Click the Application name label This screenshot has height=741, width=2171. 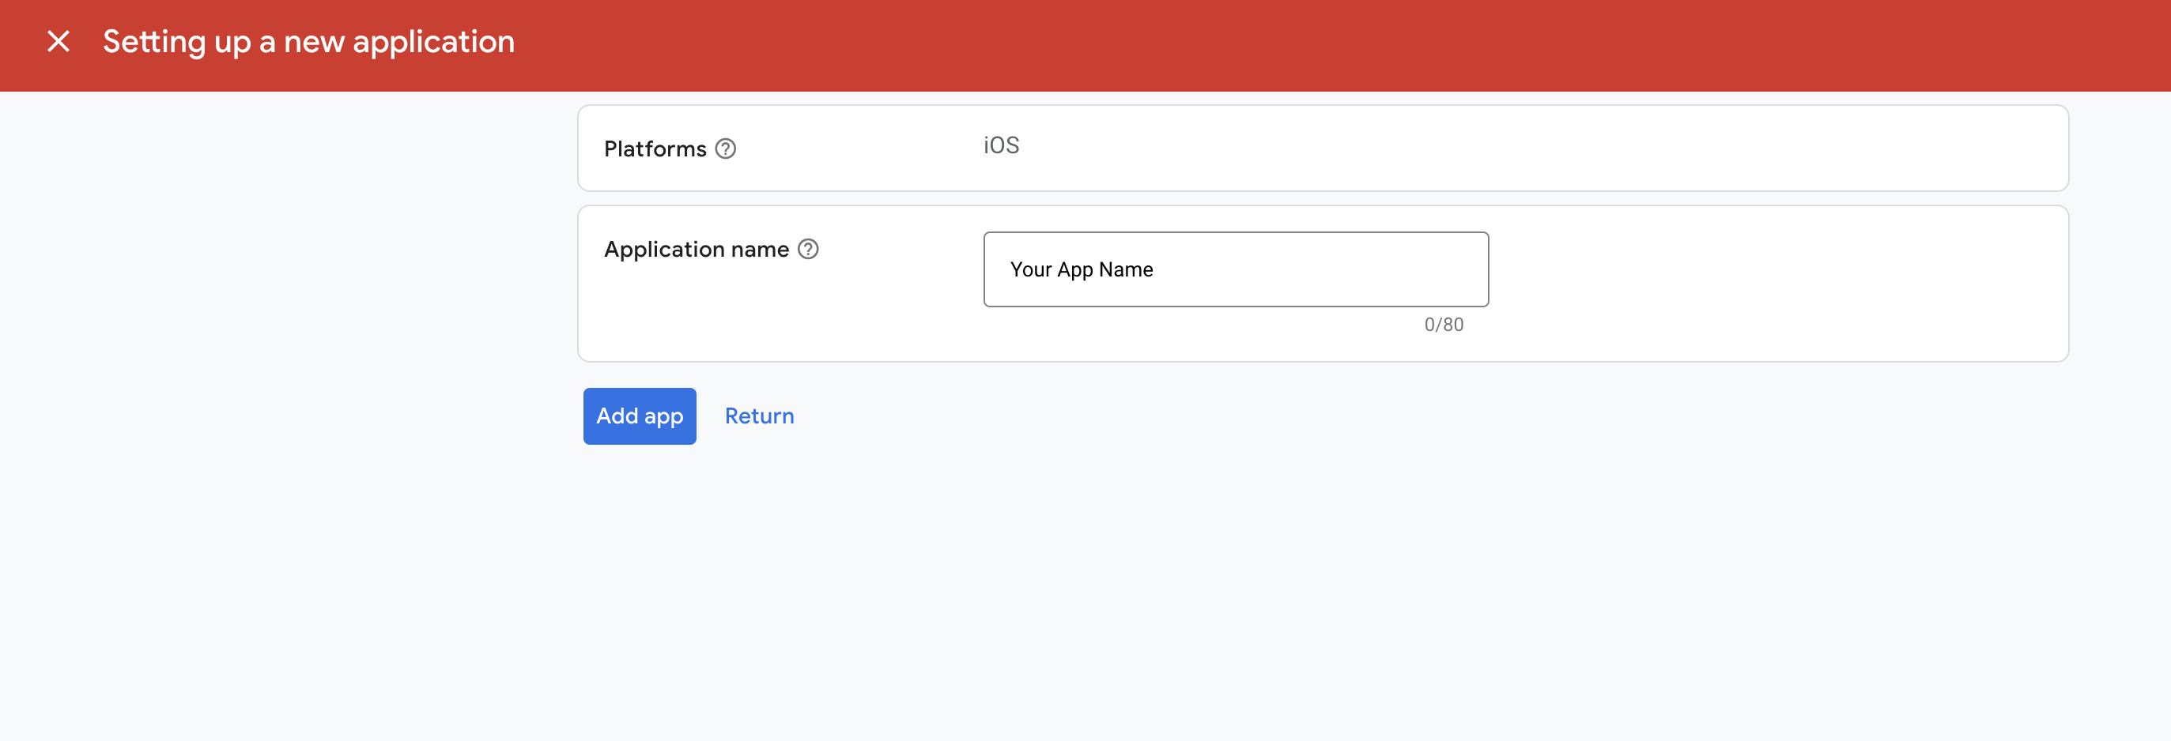click(697, 250)
